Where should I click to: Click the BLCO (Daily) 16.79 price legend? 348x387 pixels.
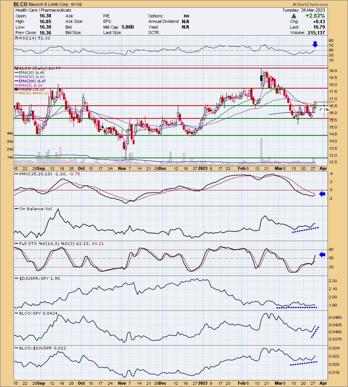[x=39, y=68]
